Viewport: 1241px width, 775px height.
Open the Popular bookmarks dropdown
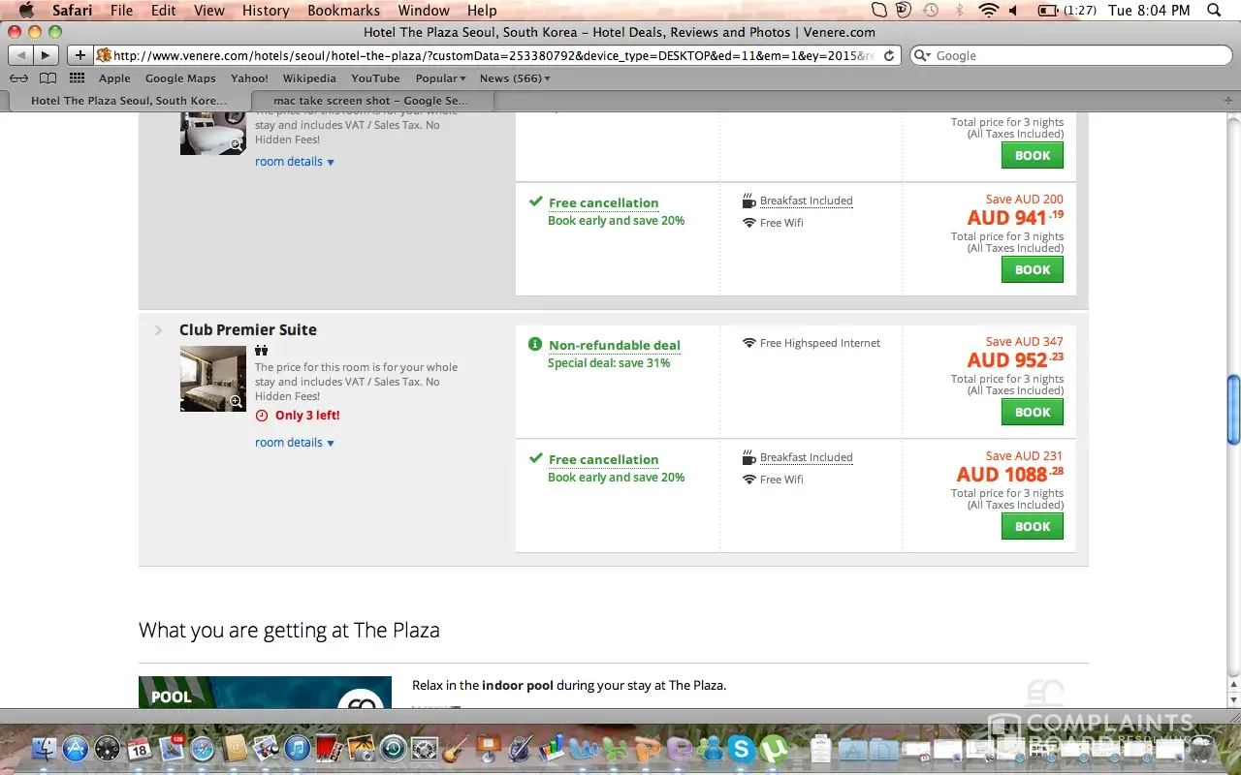(x=440, y=78)
